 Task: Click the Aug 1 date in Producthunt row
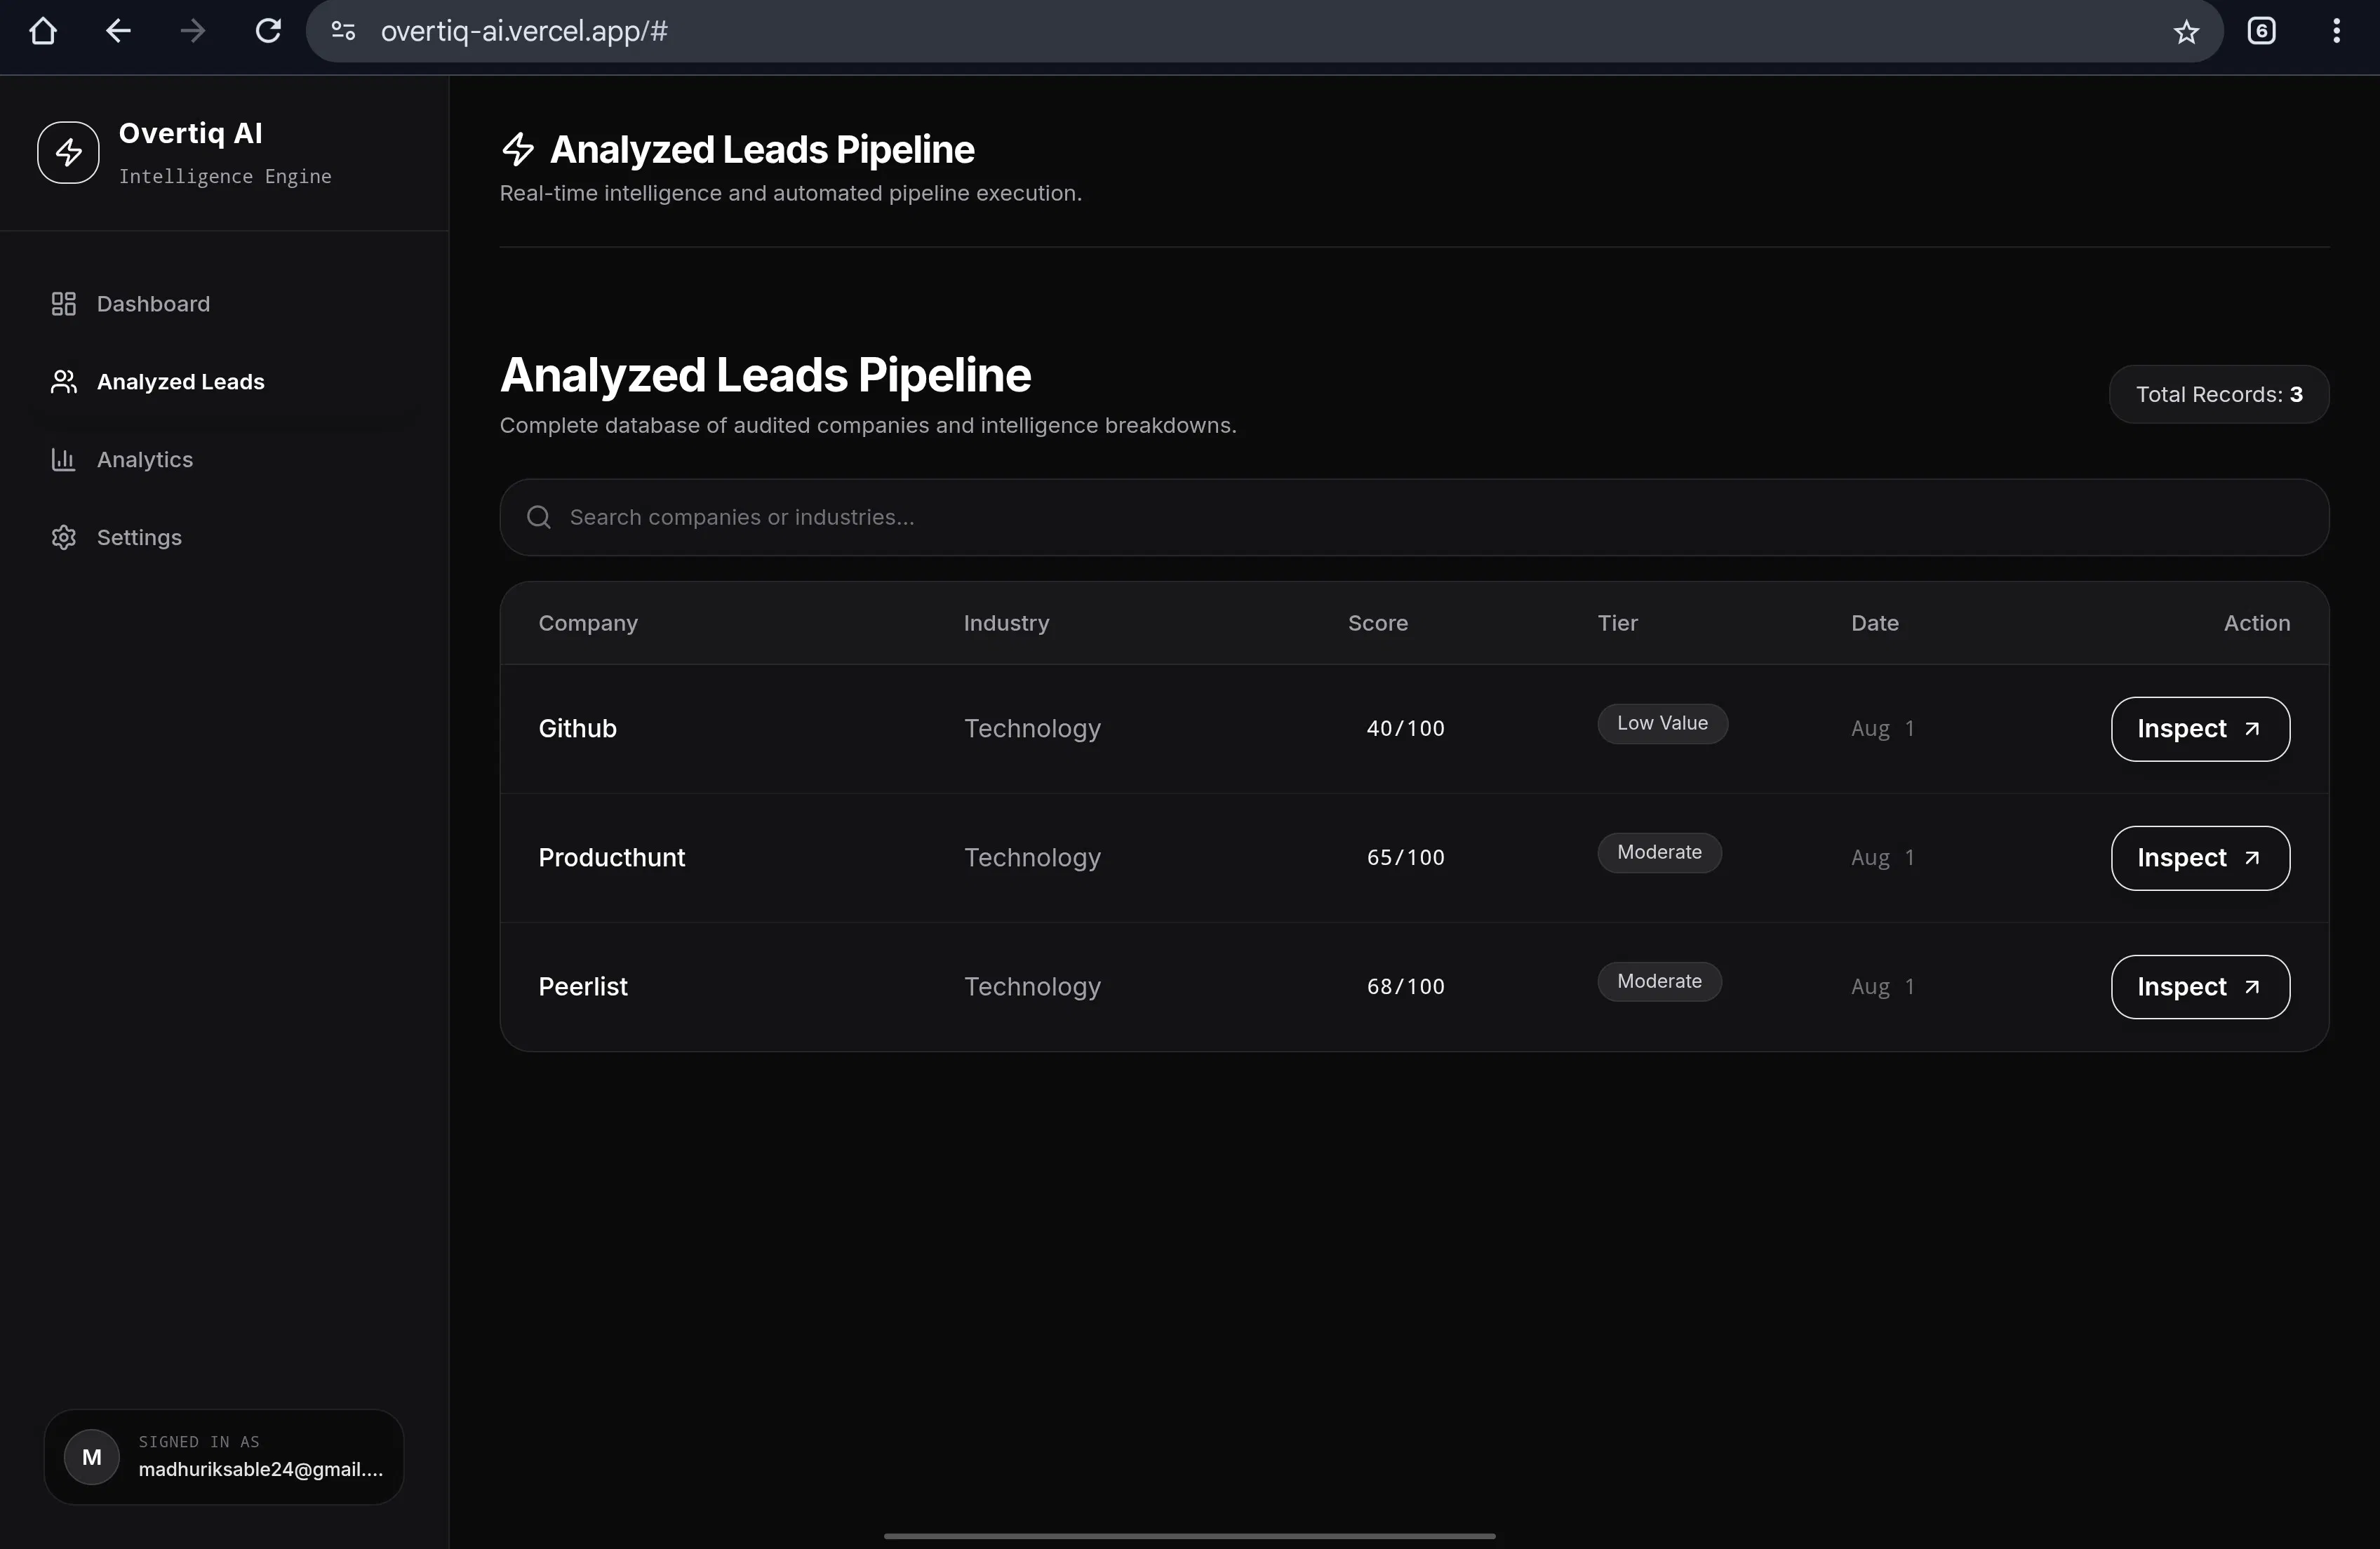(1882, 858)
